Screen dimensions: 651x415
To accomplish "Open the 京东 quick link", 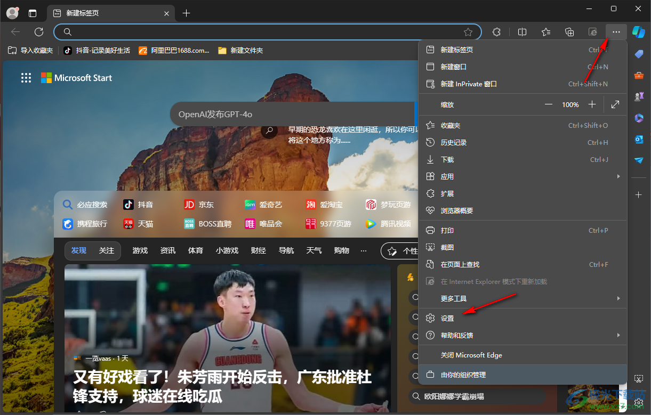I will tap(199, 205).
